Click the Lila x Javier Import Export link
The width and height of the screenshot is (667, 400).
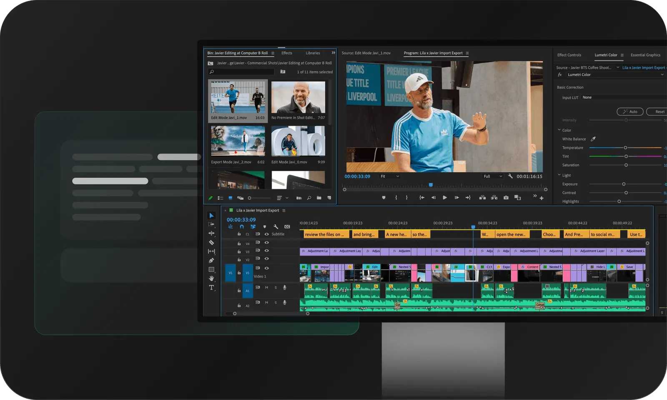644,67
